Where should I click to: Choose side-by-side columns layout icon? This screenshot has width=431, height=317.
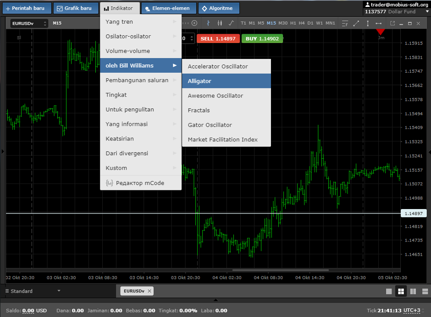coord(413,291)
